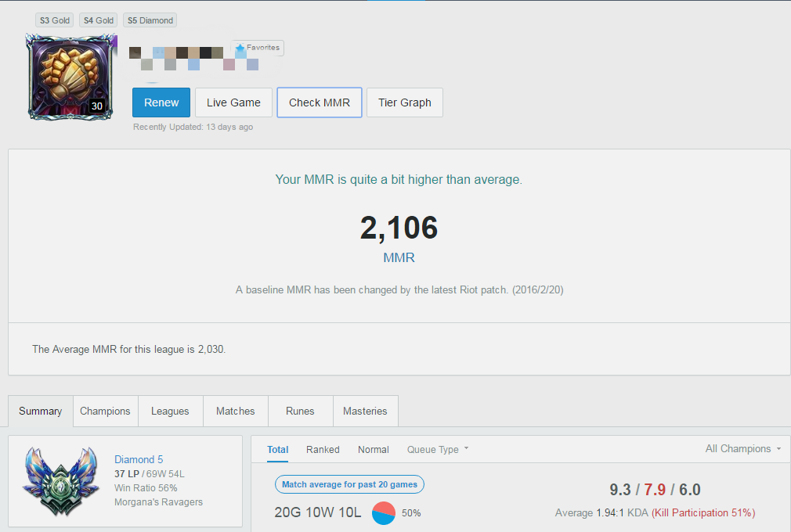The width and height of the screenshot is (791, 532).
Task: Filter matches by Ranked
Action: click(323, 449)
